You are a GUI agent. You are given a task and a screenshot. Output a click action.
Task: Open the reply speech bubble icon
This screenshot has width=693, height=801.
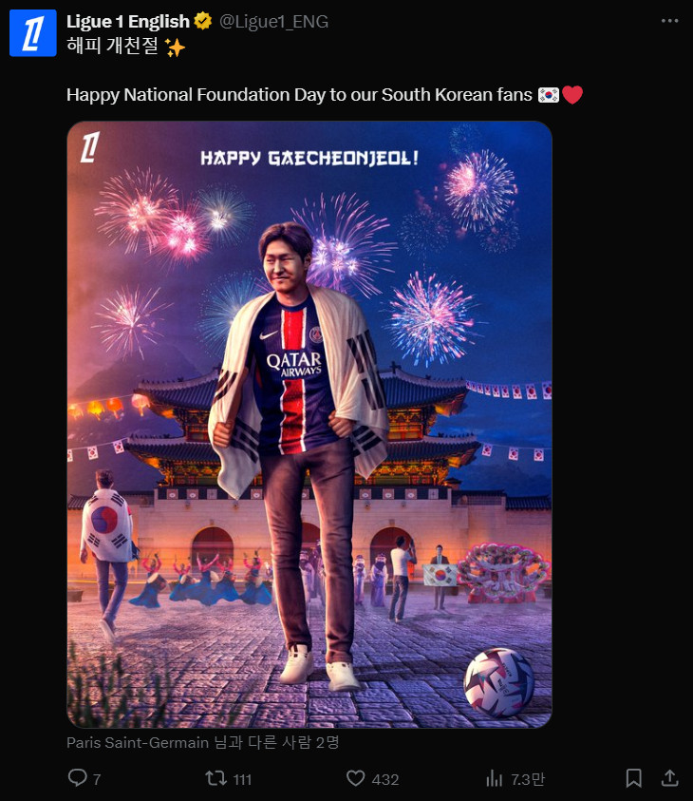pos(78,778)
